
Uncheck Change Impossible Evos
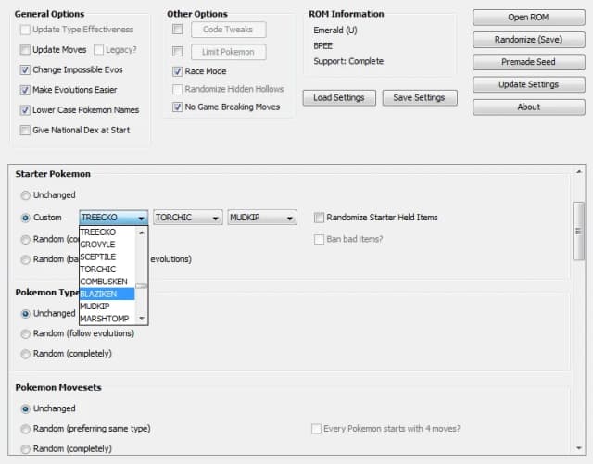click(x=25, y=69)
